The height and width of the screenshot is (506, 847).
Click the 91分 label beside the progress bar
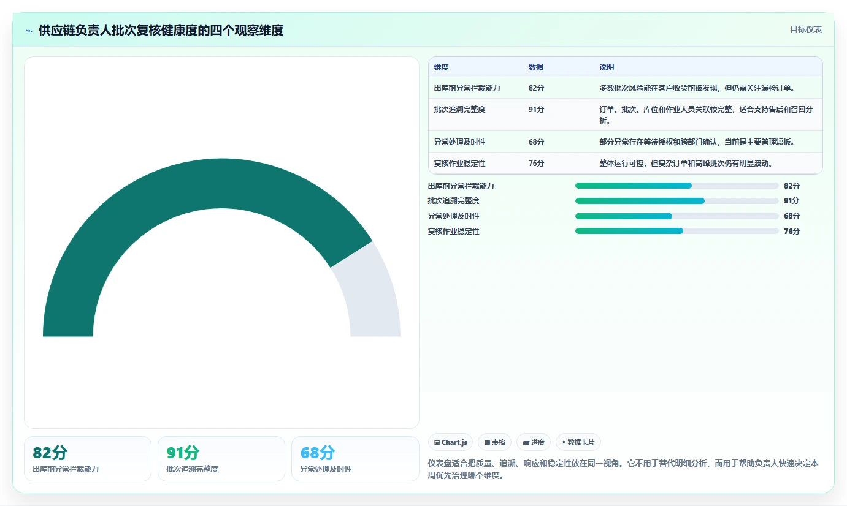[792, 201]
